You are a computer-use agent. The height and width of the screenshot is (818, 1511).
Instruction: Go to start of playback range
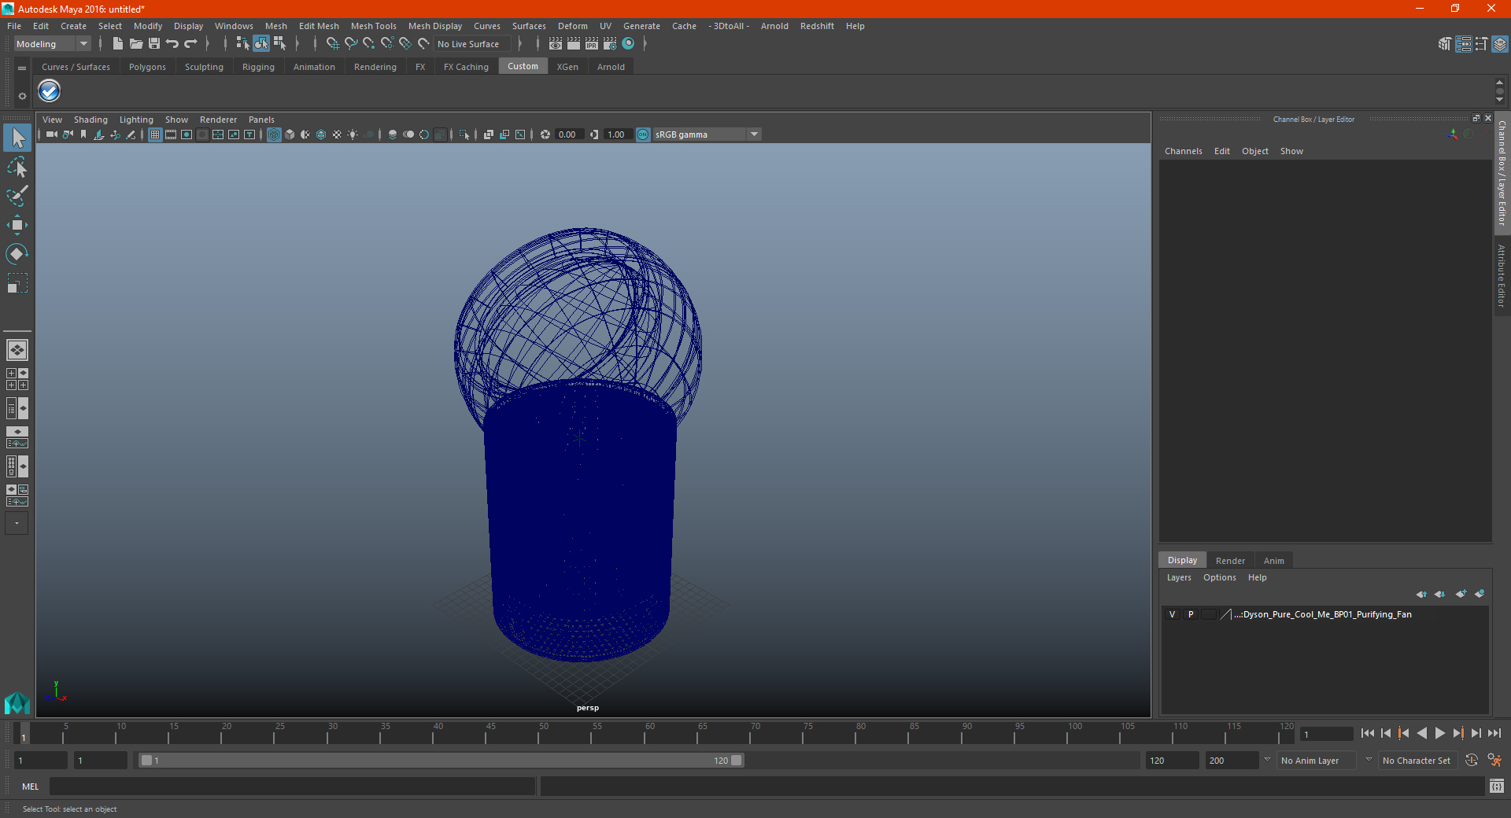[1367, 733]
